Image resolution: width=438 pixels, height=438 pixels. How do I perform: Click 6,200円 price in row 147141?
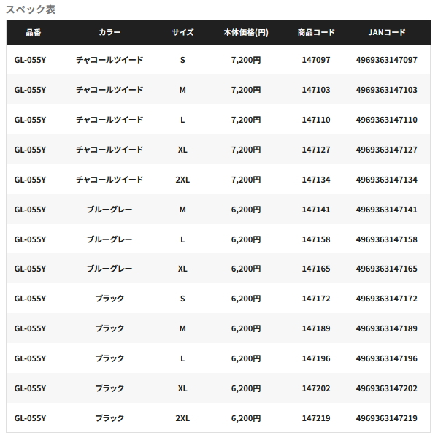tap(246, 210)
